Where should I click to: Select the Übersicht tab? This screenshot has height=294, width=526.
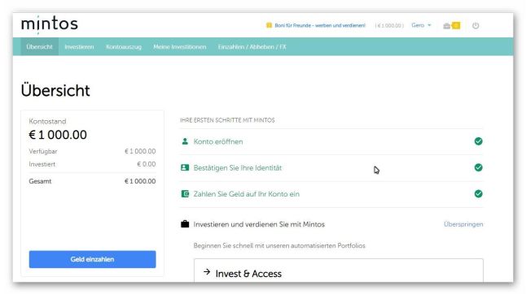pos(40,47)
